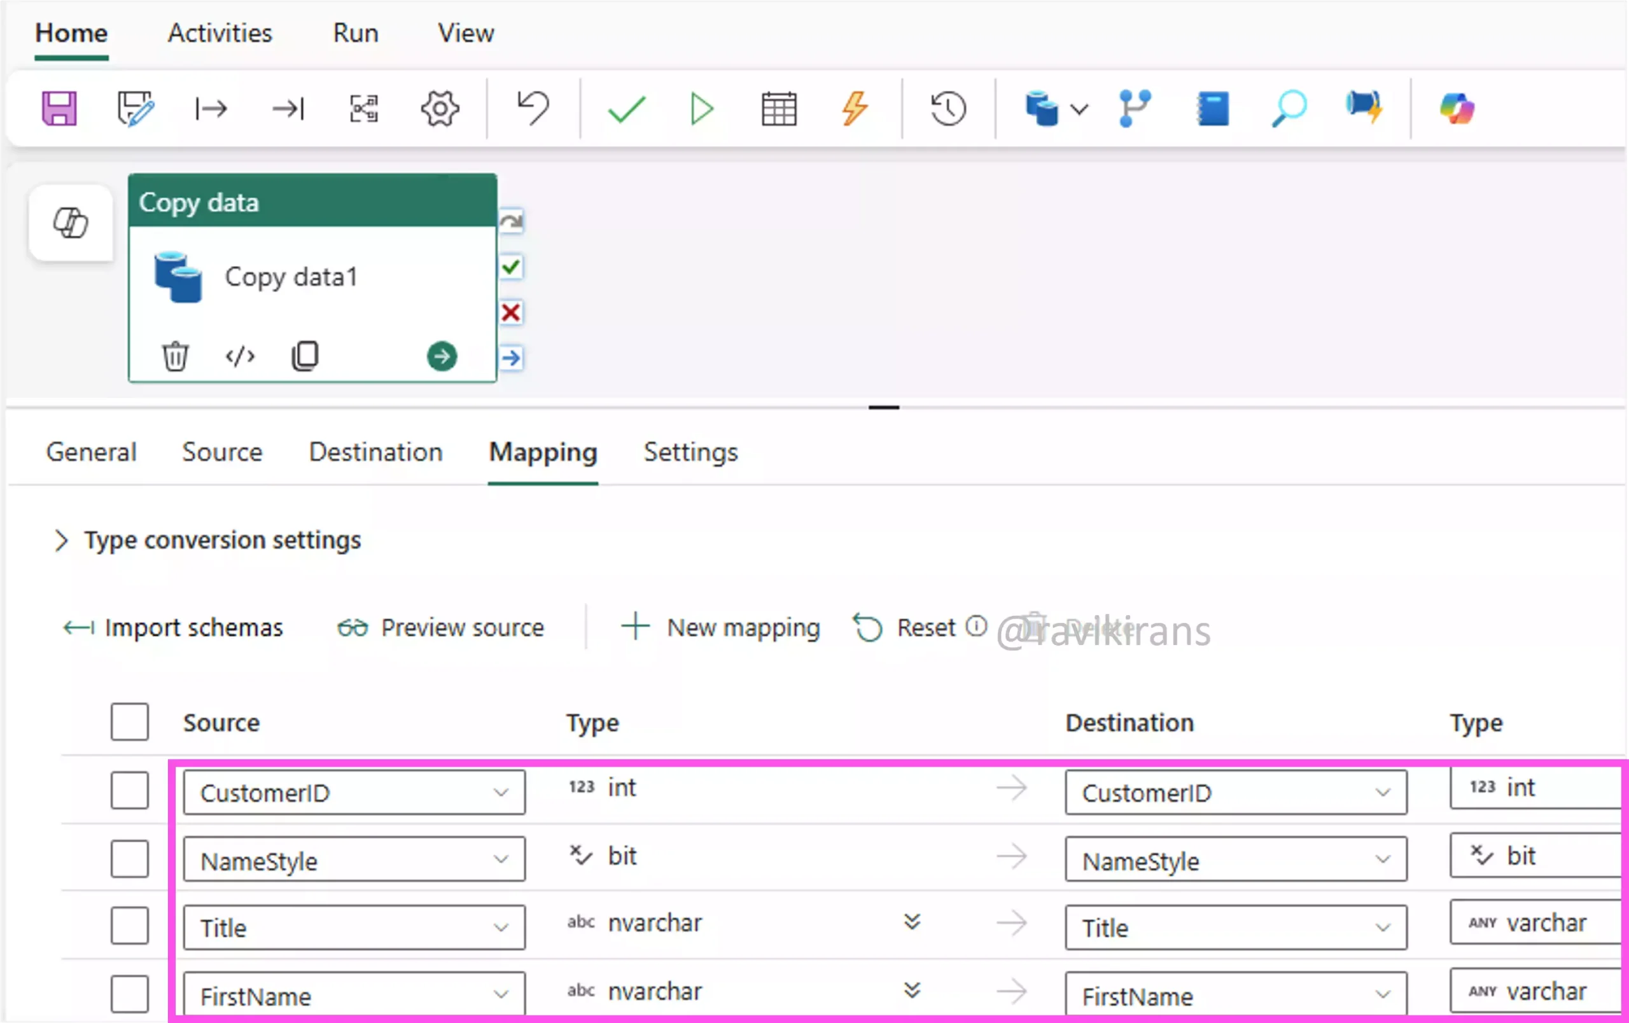Open the colorful Copilot icon
1629x1023 pixels.
tap(1457, 108)
